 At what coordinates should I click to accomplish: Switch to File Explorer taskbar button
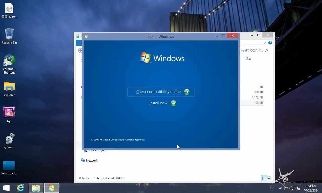pyautogui.click(x=36, y=188)
